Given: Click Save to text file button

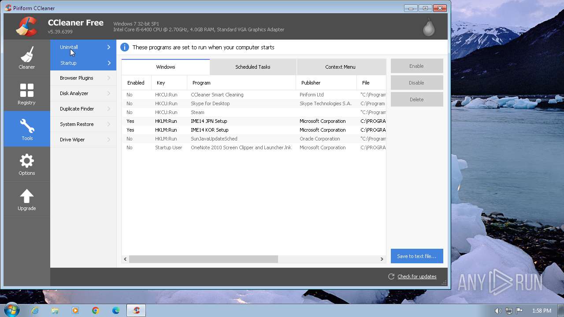Looking at the screenshot, I should (417, 256).
